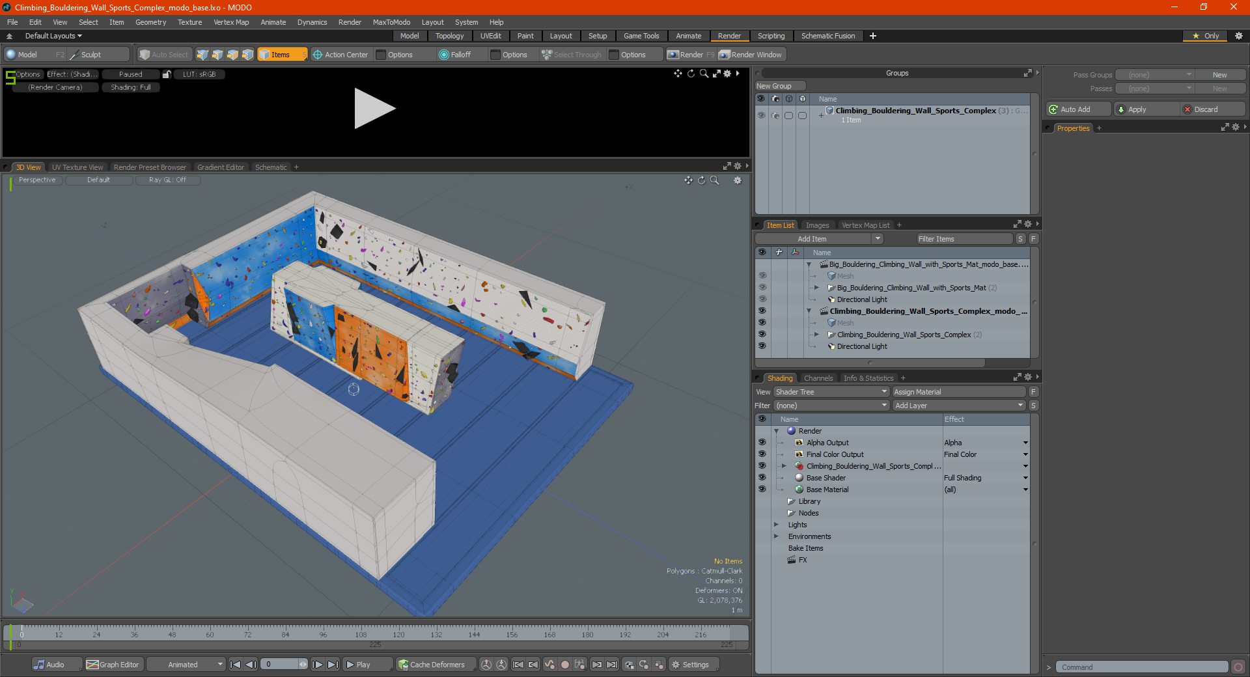Click the move-pan icon in 3D viewport
The image size is (1250, 677).
pos(688,180)
